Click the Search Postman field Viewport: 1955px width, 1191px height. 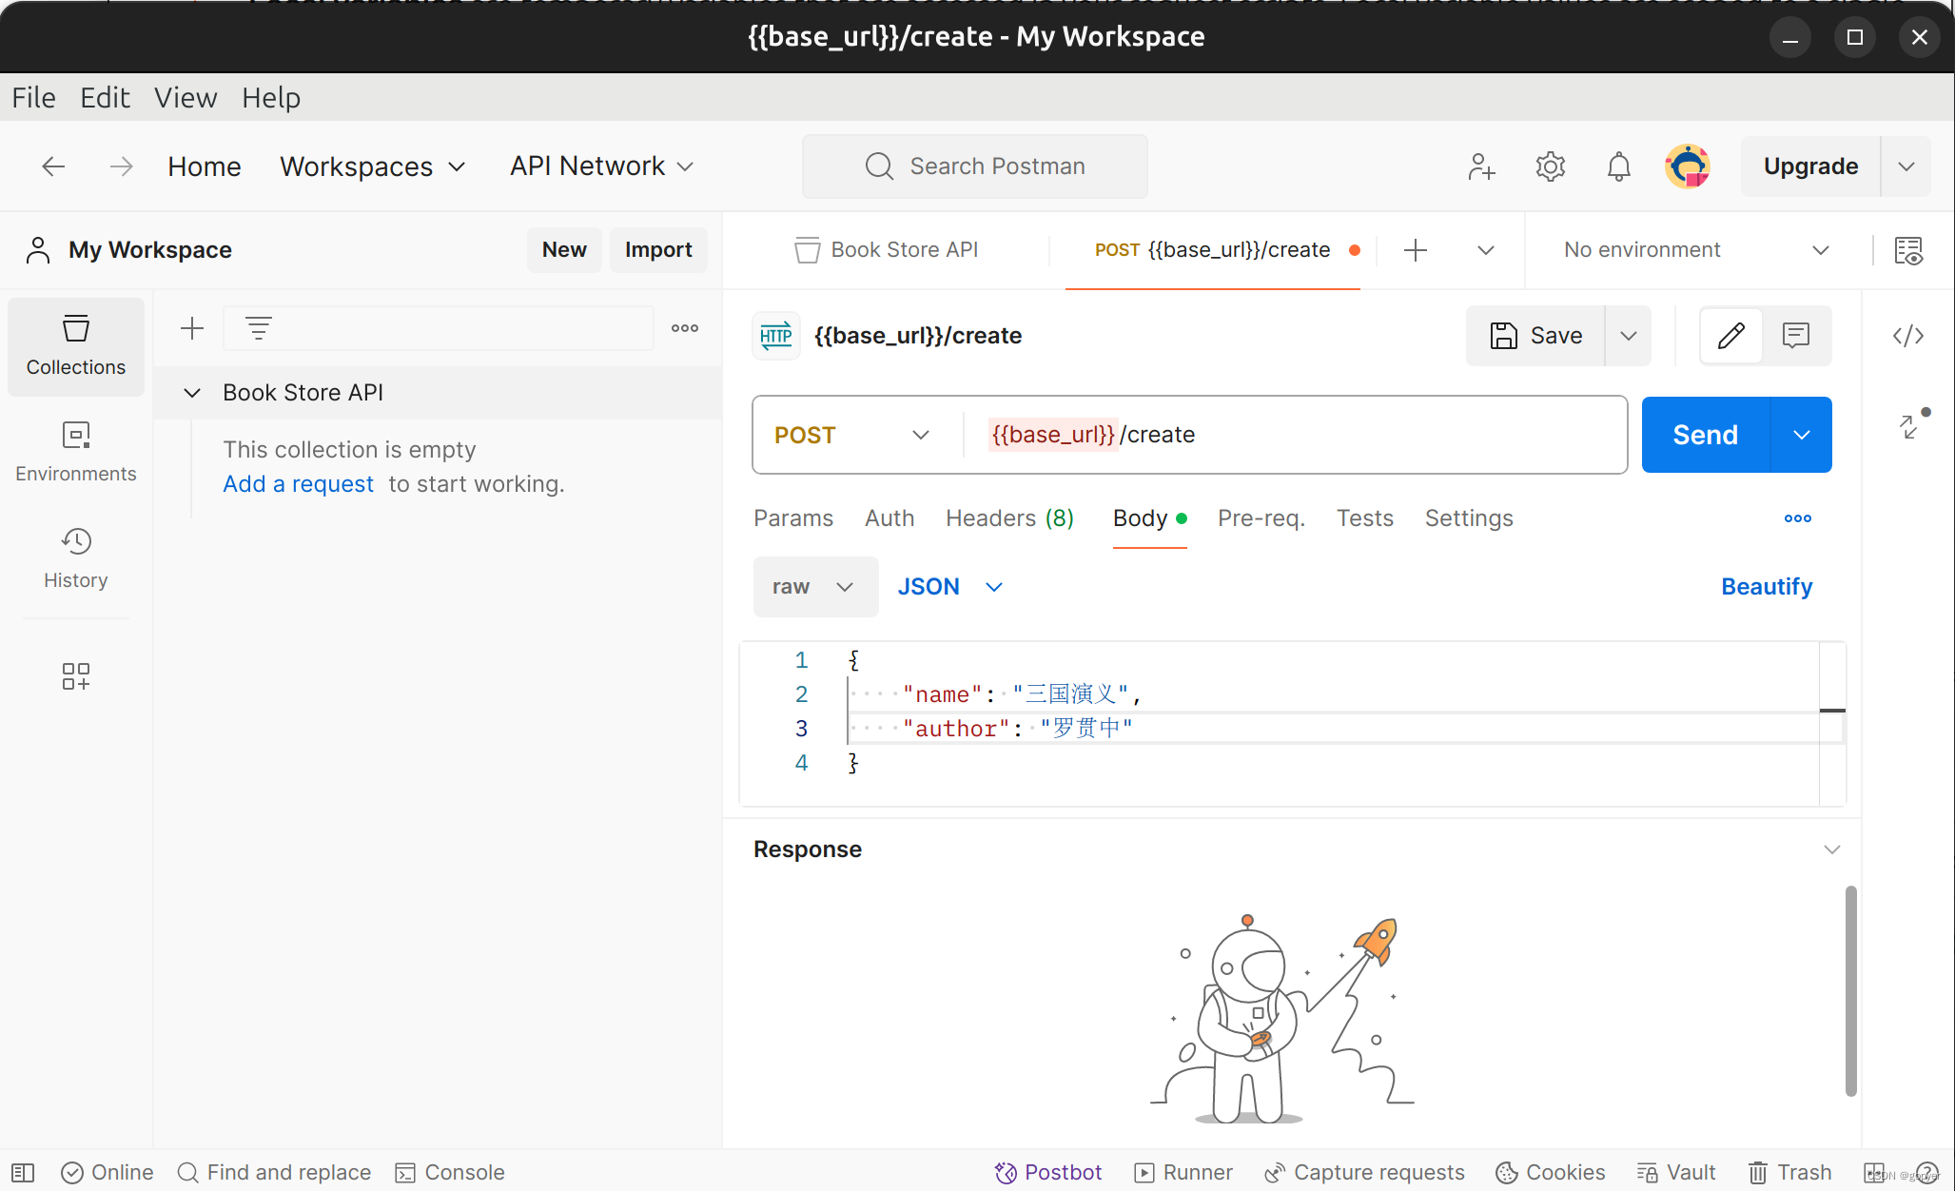[975, 166]
